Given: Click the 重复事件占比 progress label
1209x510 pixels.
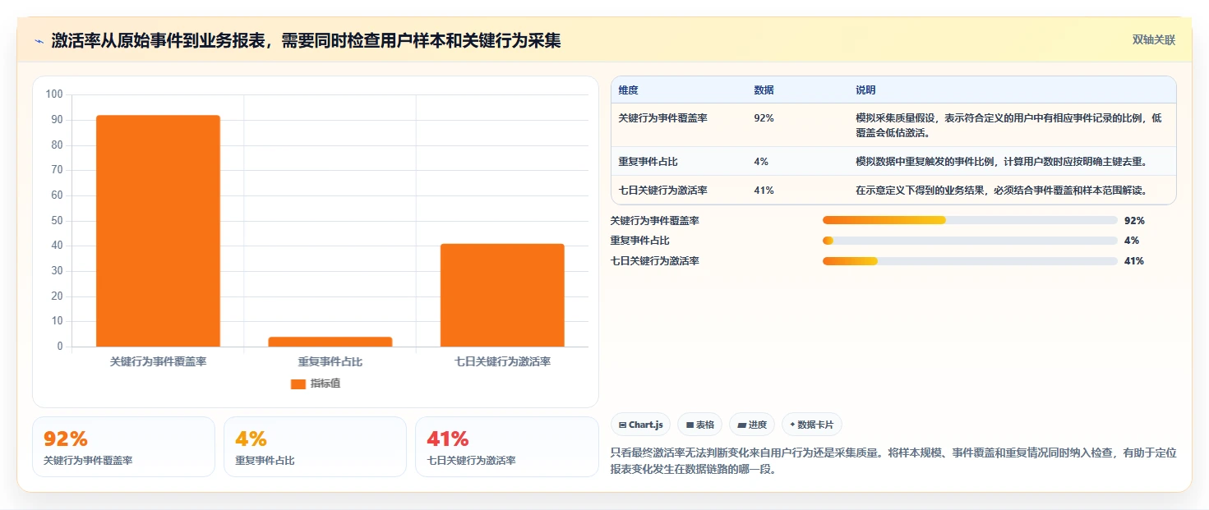Looking at the screenshot, I should pos(639,241).
